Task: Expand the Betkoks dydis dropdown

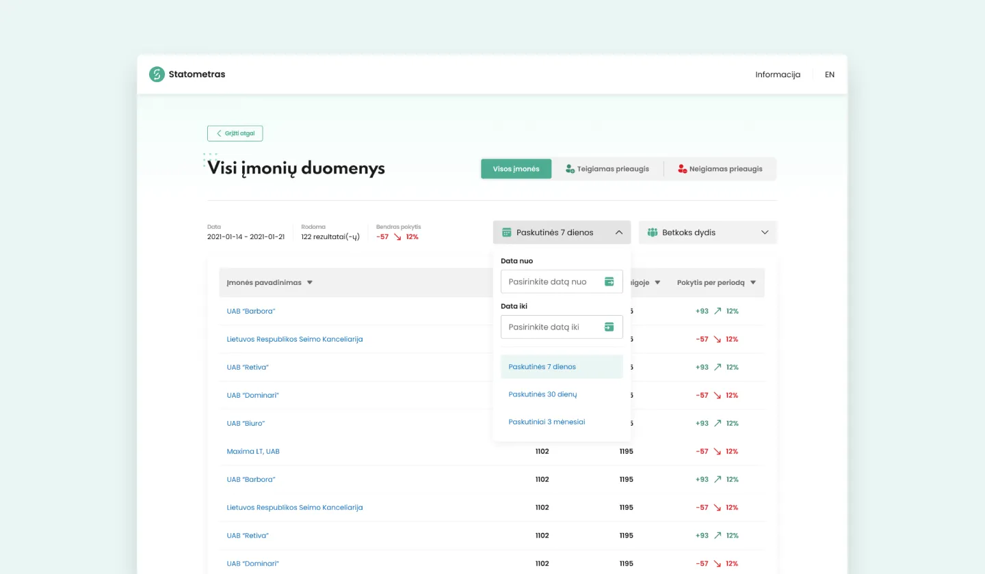Action: click(765, 232)
